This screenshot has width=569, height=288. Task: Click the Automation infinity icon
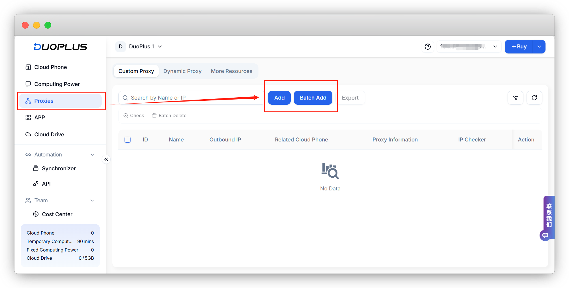[x=28, y=154]
